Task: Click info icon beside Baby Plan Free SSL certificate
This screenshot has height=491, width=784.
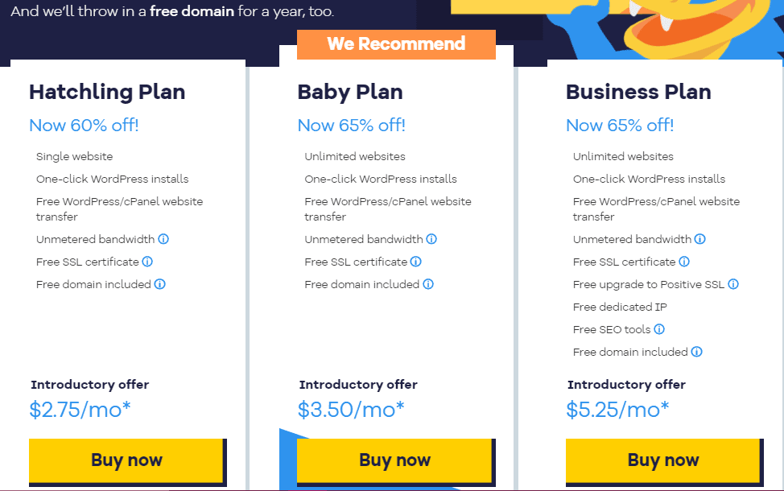Action: coord(415,262)
